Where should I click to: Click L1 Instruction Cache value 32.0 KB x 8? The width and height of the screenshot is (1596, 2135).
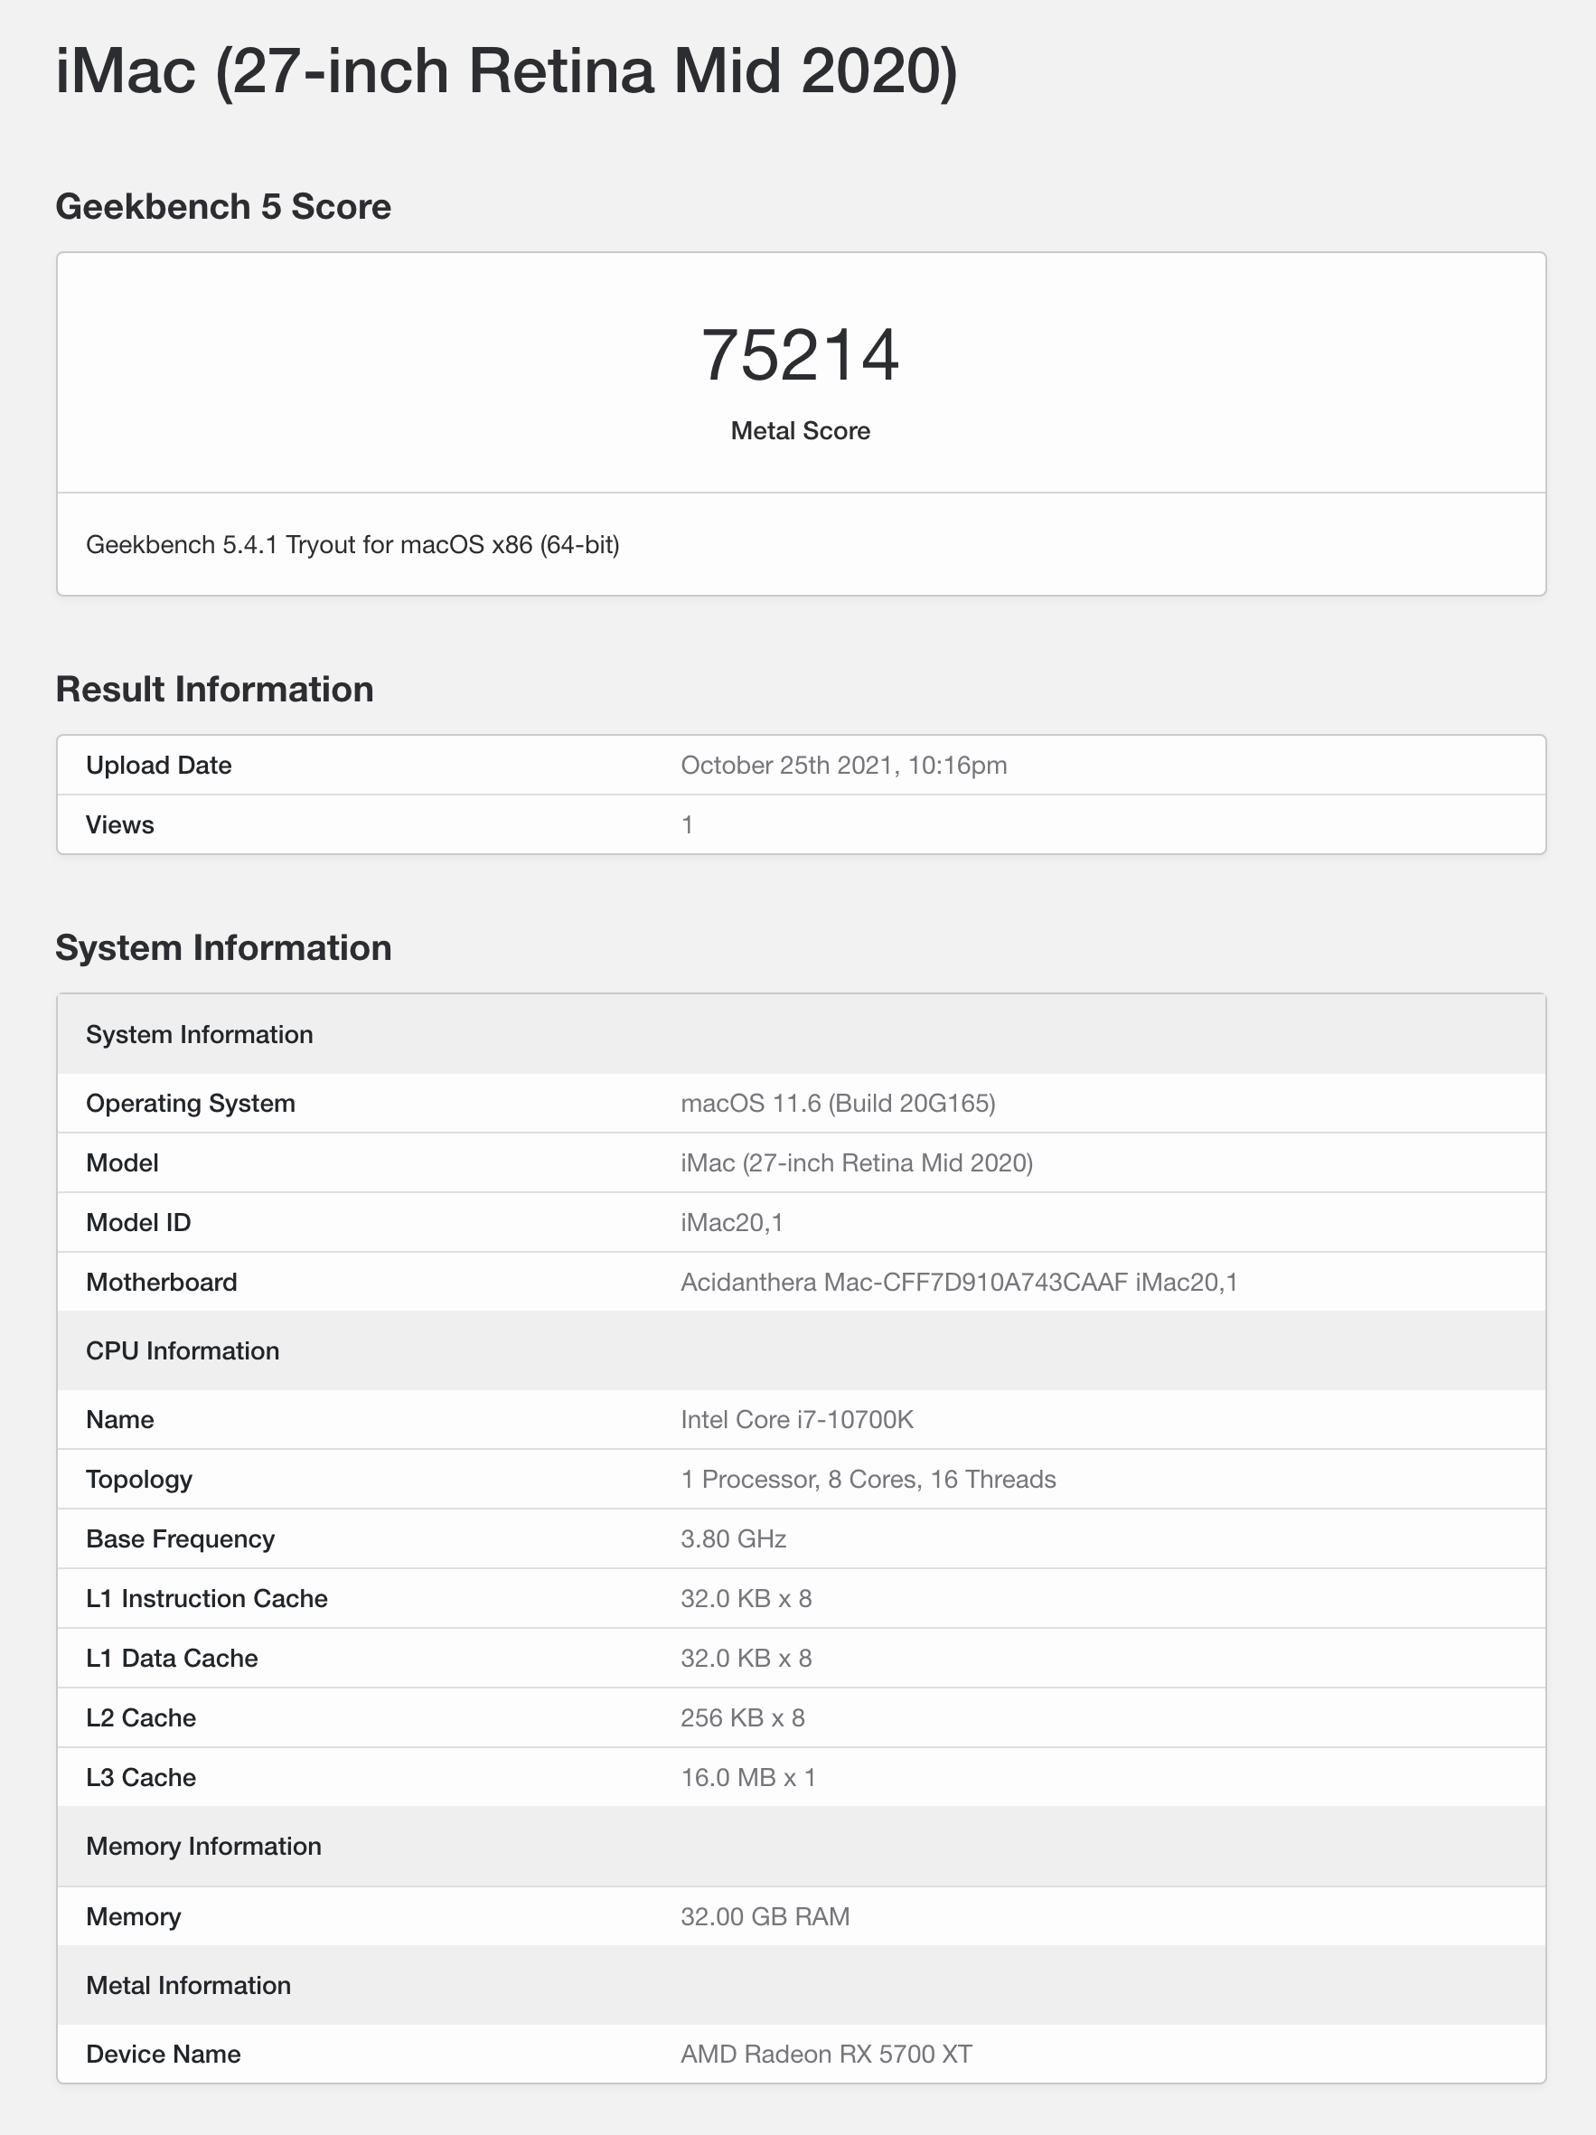coord(746,1599)
